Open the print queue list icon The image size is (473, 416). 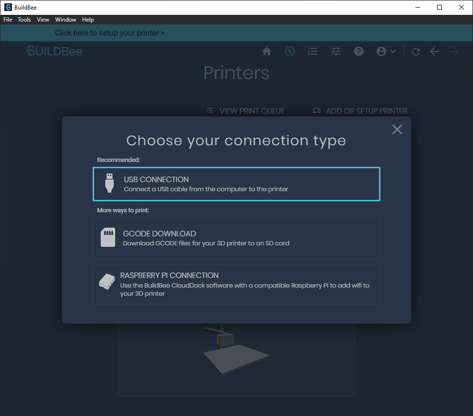pyautogui.click(x=312, y=51)
